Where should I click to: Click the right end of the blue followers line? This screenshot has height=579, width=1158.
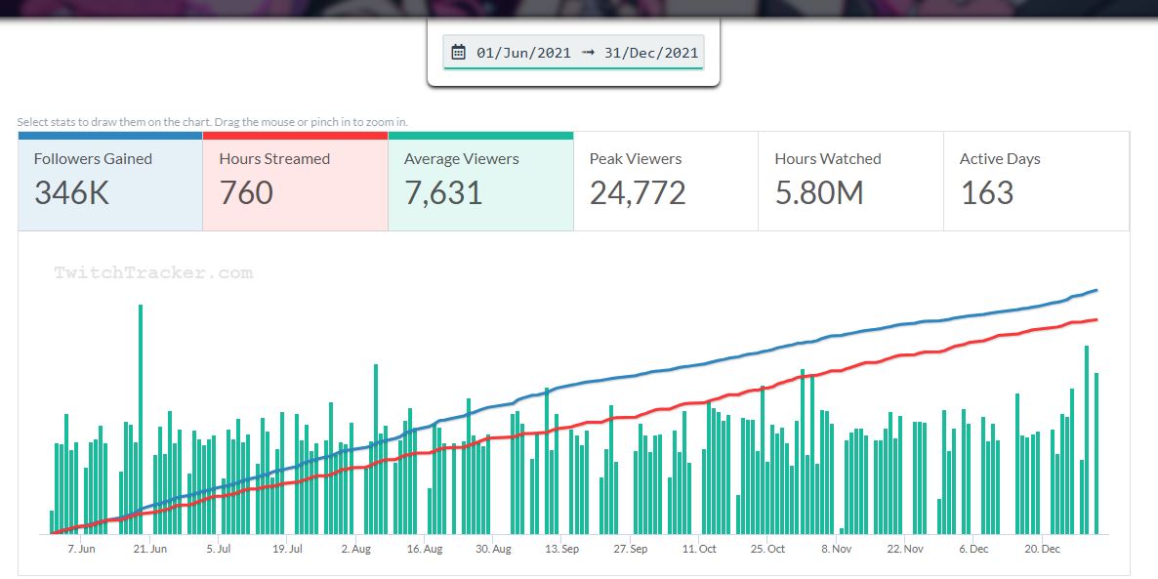point(1096,290)
